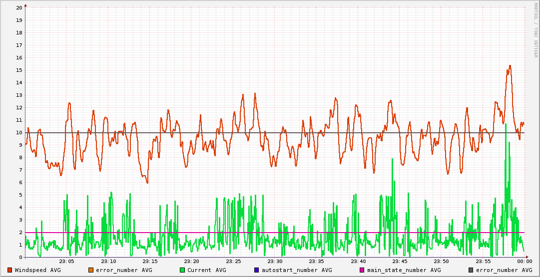Click the gray error_number legend swatch
Screen dimensions: 540x277
tap(471, 270)
